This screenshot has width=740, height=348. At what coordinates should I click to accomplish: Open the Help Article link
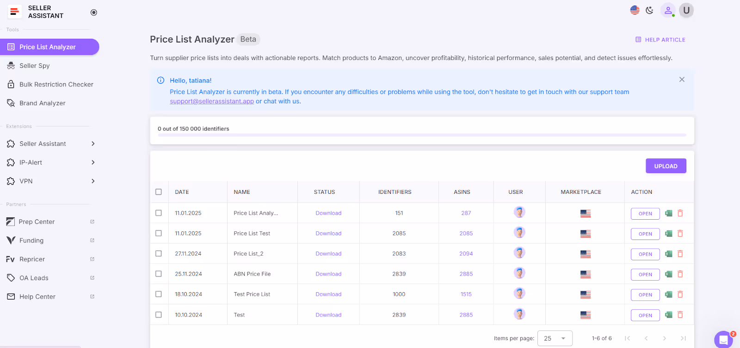660,40
